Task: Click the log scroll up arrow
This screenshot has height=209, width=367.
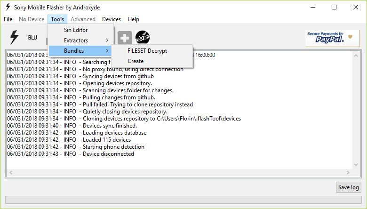Action: click(356, 56)
